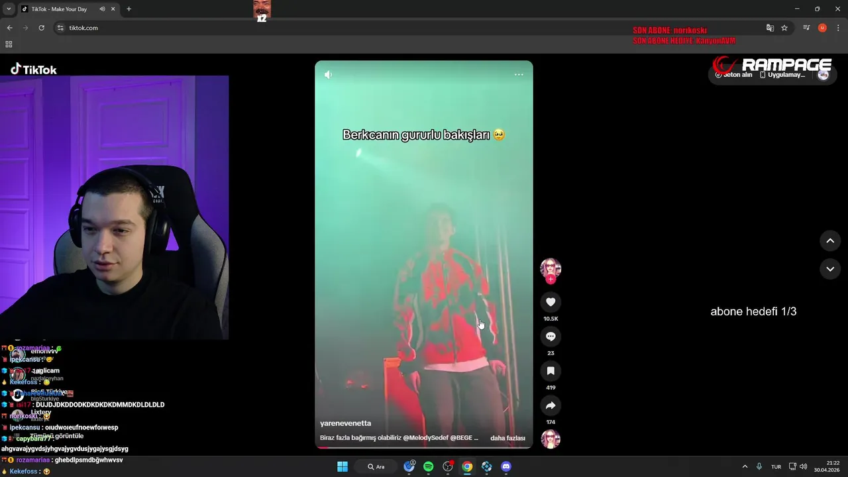Switch to Chrome in the taskbar
The height and width of the screenshot is (477, 848).
pos(467,466)
